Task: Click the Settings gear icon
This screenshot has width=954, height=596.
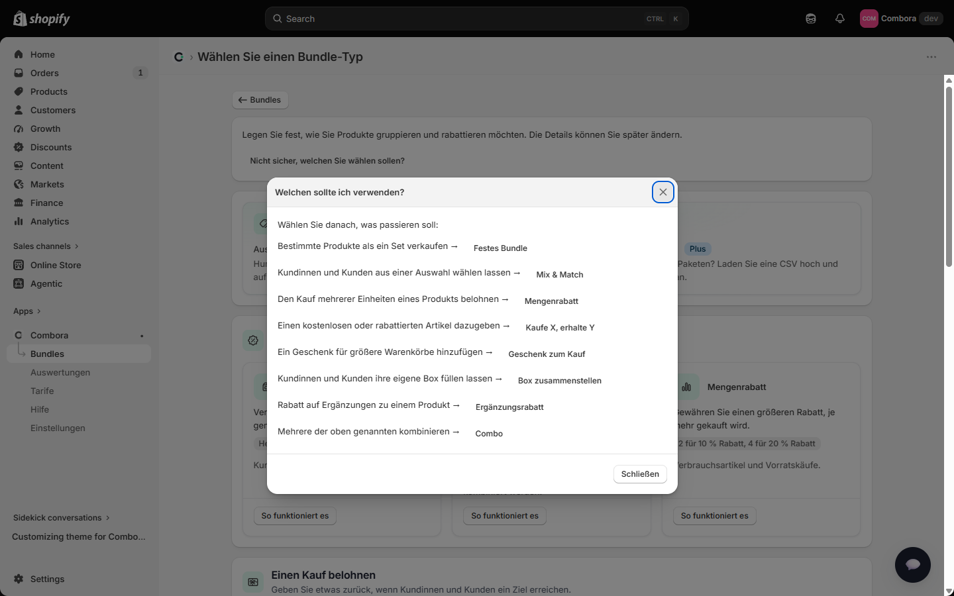Action: pyautogui.click(x=19, y=579)
